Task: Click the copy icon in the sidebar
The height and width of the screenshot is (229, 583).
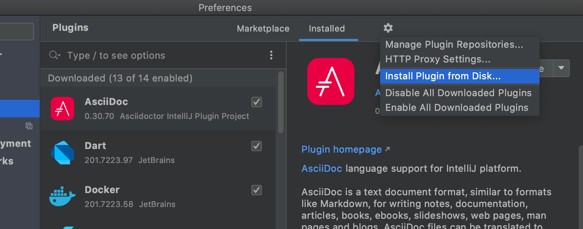Action: point(29,126)
